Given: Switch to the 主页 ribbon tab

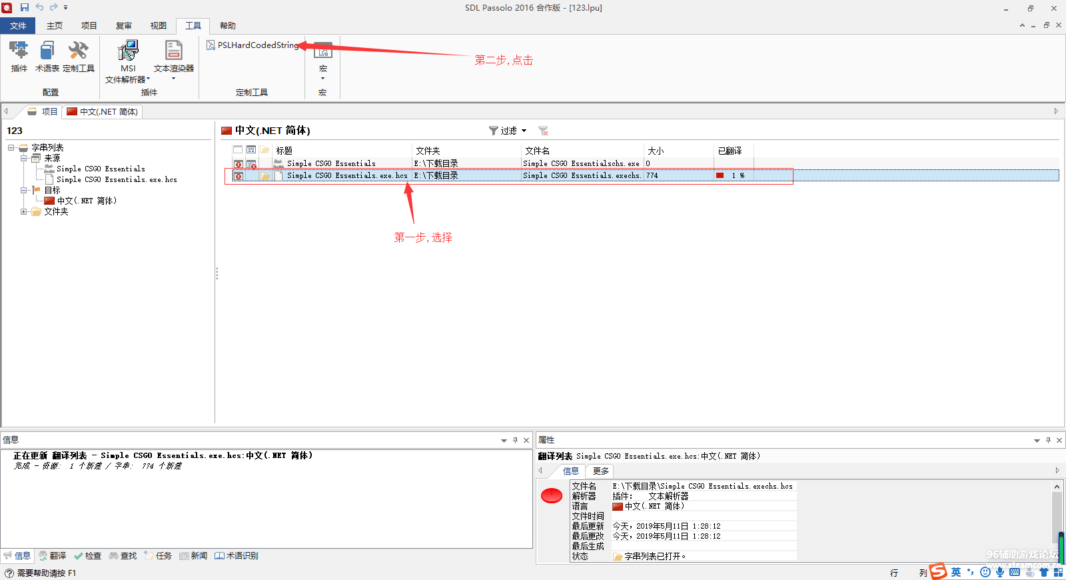Looking at the screenshot, I should click(55, 26).
